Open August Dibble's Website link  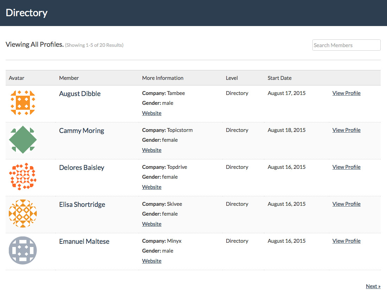[x=152, y=113]
